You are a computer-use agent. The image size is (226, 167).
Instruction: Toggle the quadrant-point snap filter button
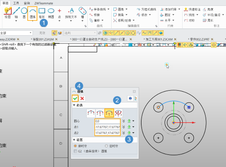(x=133, y=33)
